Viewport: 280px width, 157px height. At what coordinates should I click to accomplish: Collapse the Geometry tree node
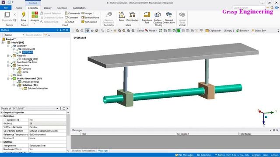[8, 46]
